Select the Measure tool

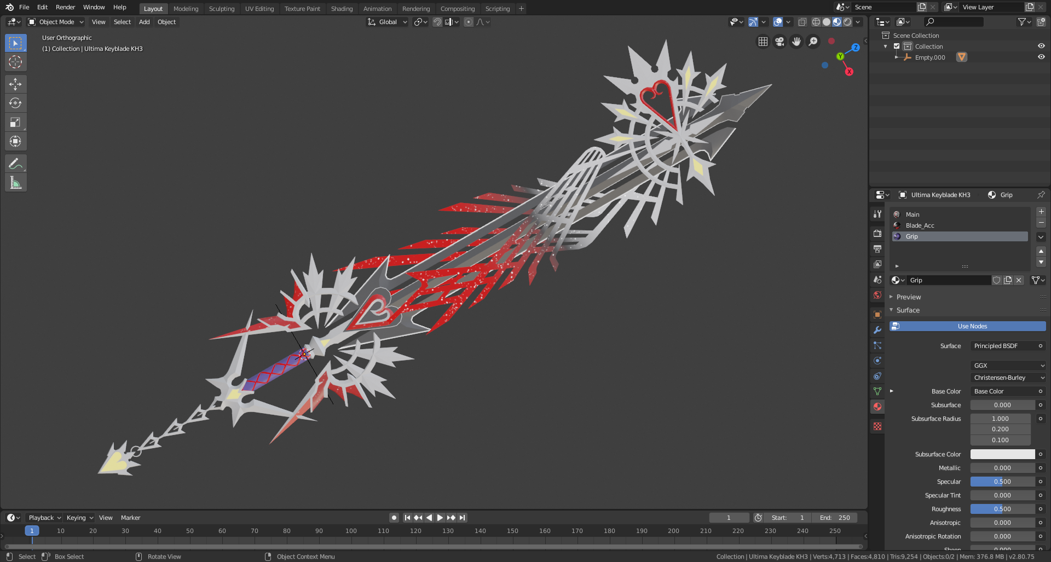click(x=15, y=183)
